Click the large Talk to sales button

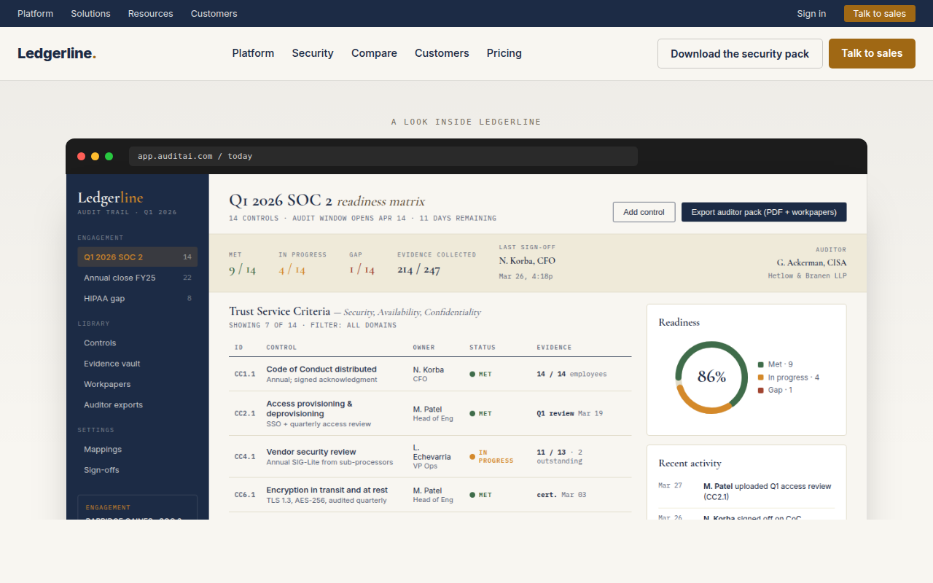click(872, 53)
